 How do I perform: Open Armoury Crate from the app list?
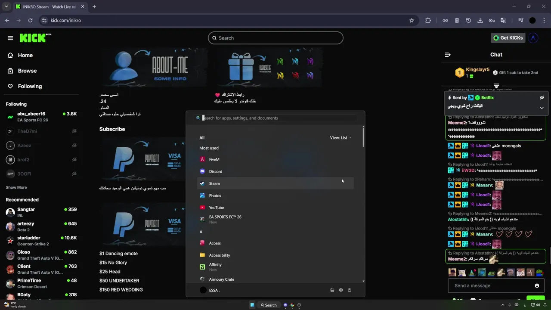point(275,279)
